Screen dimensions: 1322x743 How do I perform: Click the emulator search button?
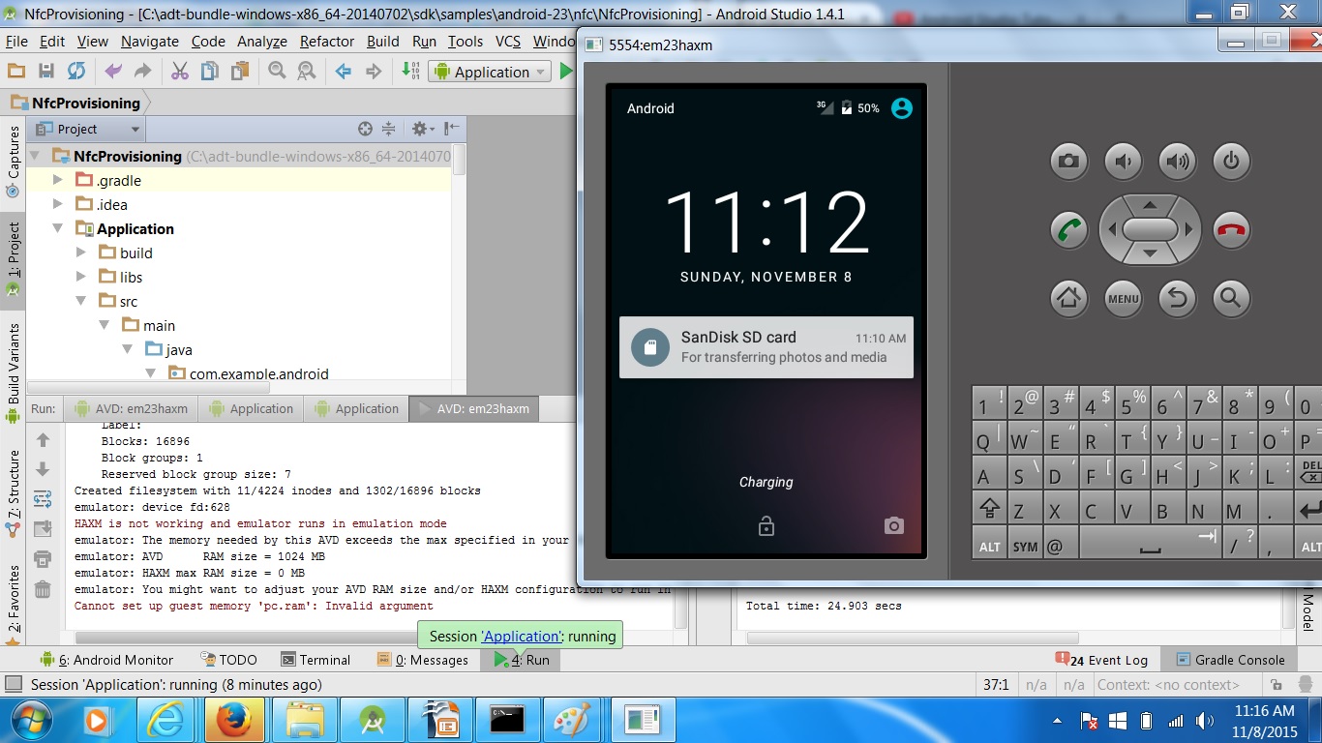(x=1231, y=298)
